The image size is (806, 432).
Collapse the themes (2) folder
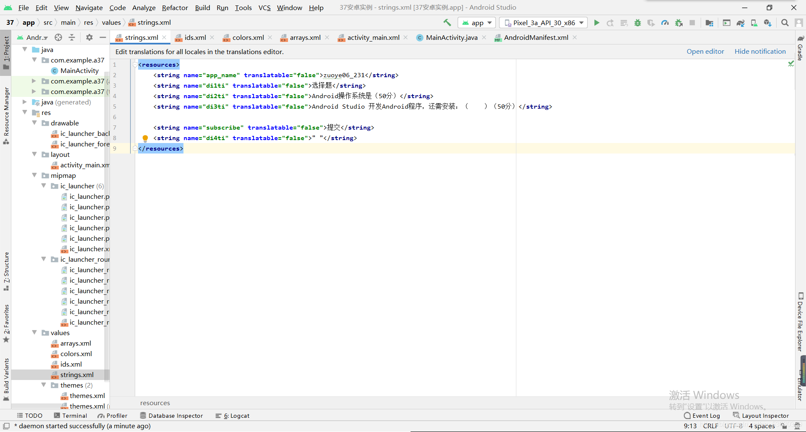tap(44, 385)
